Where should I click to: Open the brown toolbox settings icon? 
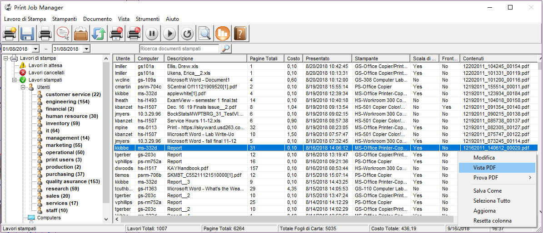coord(81,34)
